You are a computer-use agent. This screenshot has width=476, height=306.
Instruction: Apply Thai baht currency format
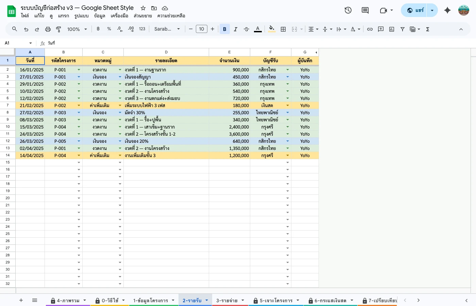pos(98,29)
